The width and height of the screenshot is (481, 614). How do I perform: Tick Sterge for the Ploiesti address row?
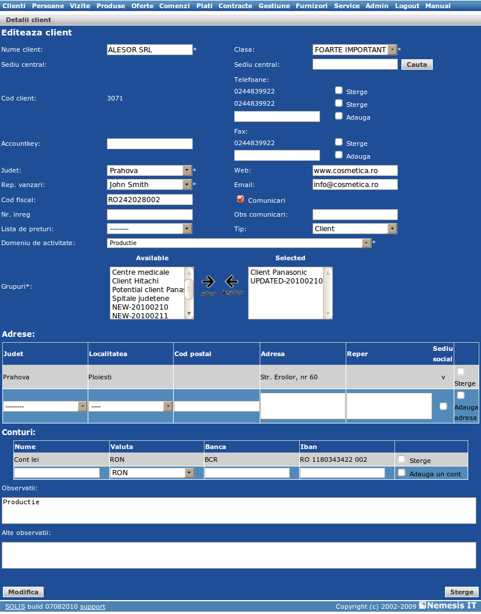[x=461, y=371]
